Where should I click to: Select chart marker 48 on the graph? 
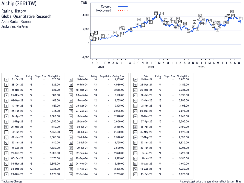tap(217, 30)
